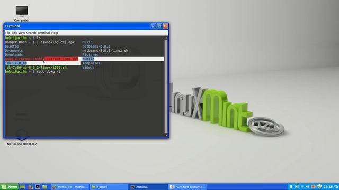Open the 21:18 clock calendar
The height and width of the screenshot is (190, 339).
point(328,186)
